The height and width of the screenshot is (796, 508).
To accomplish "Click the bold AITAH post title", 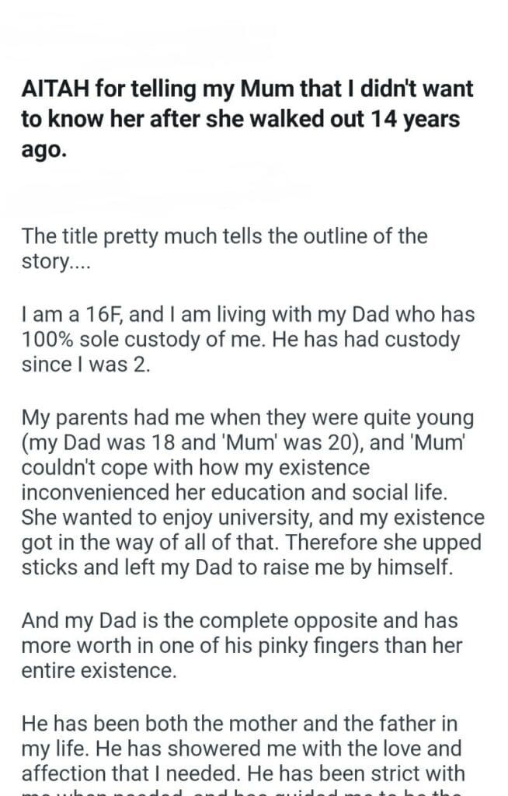I will pos(247,119).
